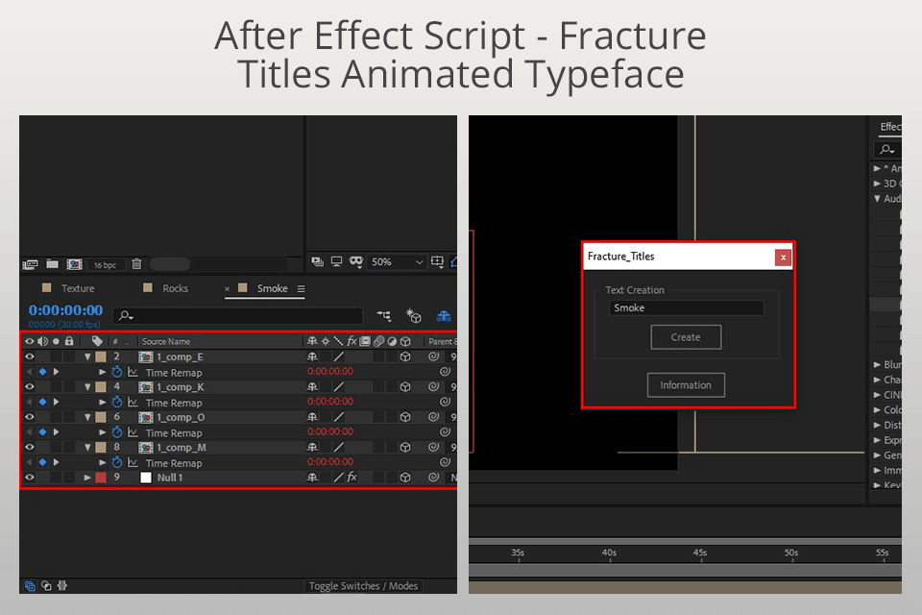Click the Smoke text input field
Image resolution: width=922 pixels, height=615 pixels.
[x=685, y=307]
